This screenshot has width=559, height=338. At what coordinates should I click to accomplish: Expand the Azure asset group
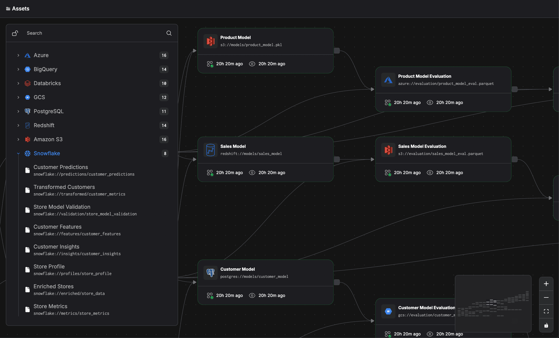click(x=18, y=55)
